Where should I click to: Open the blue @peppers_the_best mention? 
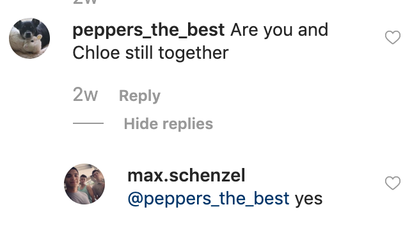[209, 199]
